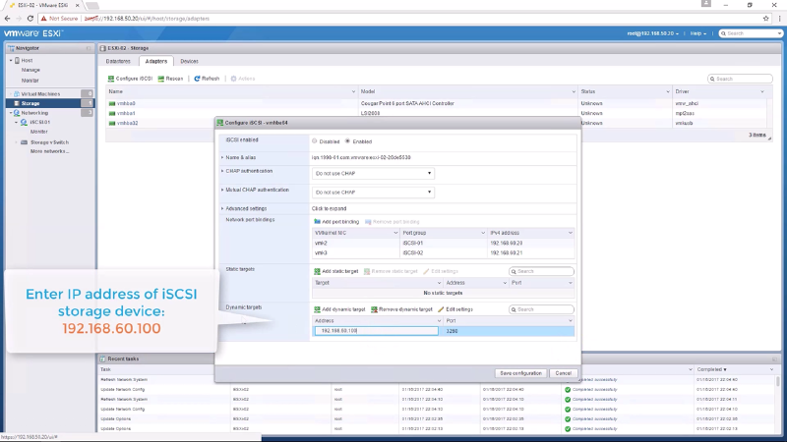Click the vmhba32 adapter icon
The height and width of the screenshot is (442, 787).
(x=112, y=123)
